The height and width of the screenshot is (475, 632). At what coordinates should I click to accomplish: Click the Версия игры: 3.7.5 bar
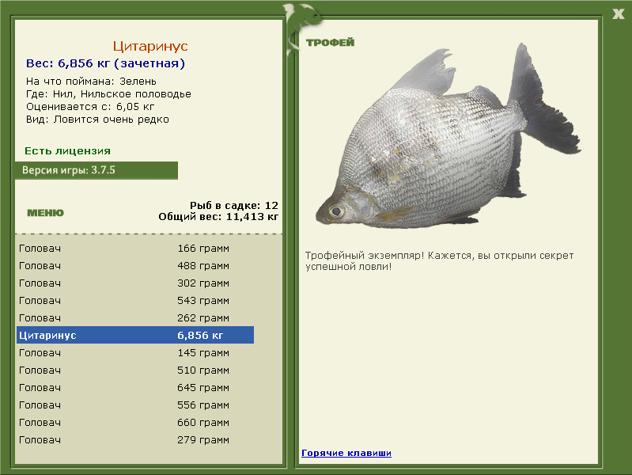click(97, 170)
